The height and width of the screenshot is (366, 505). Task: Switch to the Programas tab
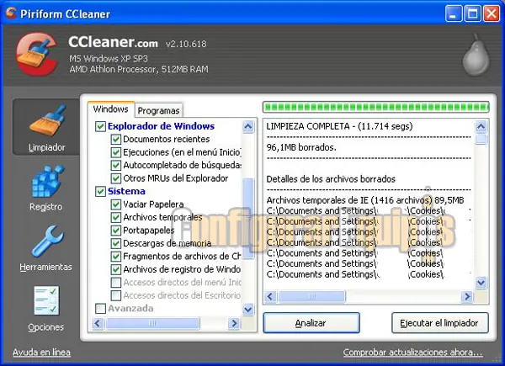pyautogui.click(x=158, y=110)
